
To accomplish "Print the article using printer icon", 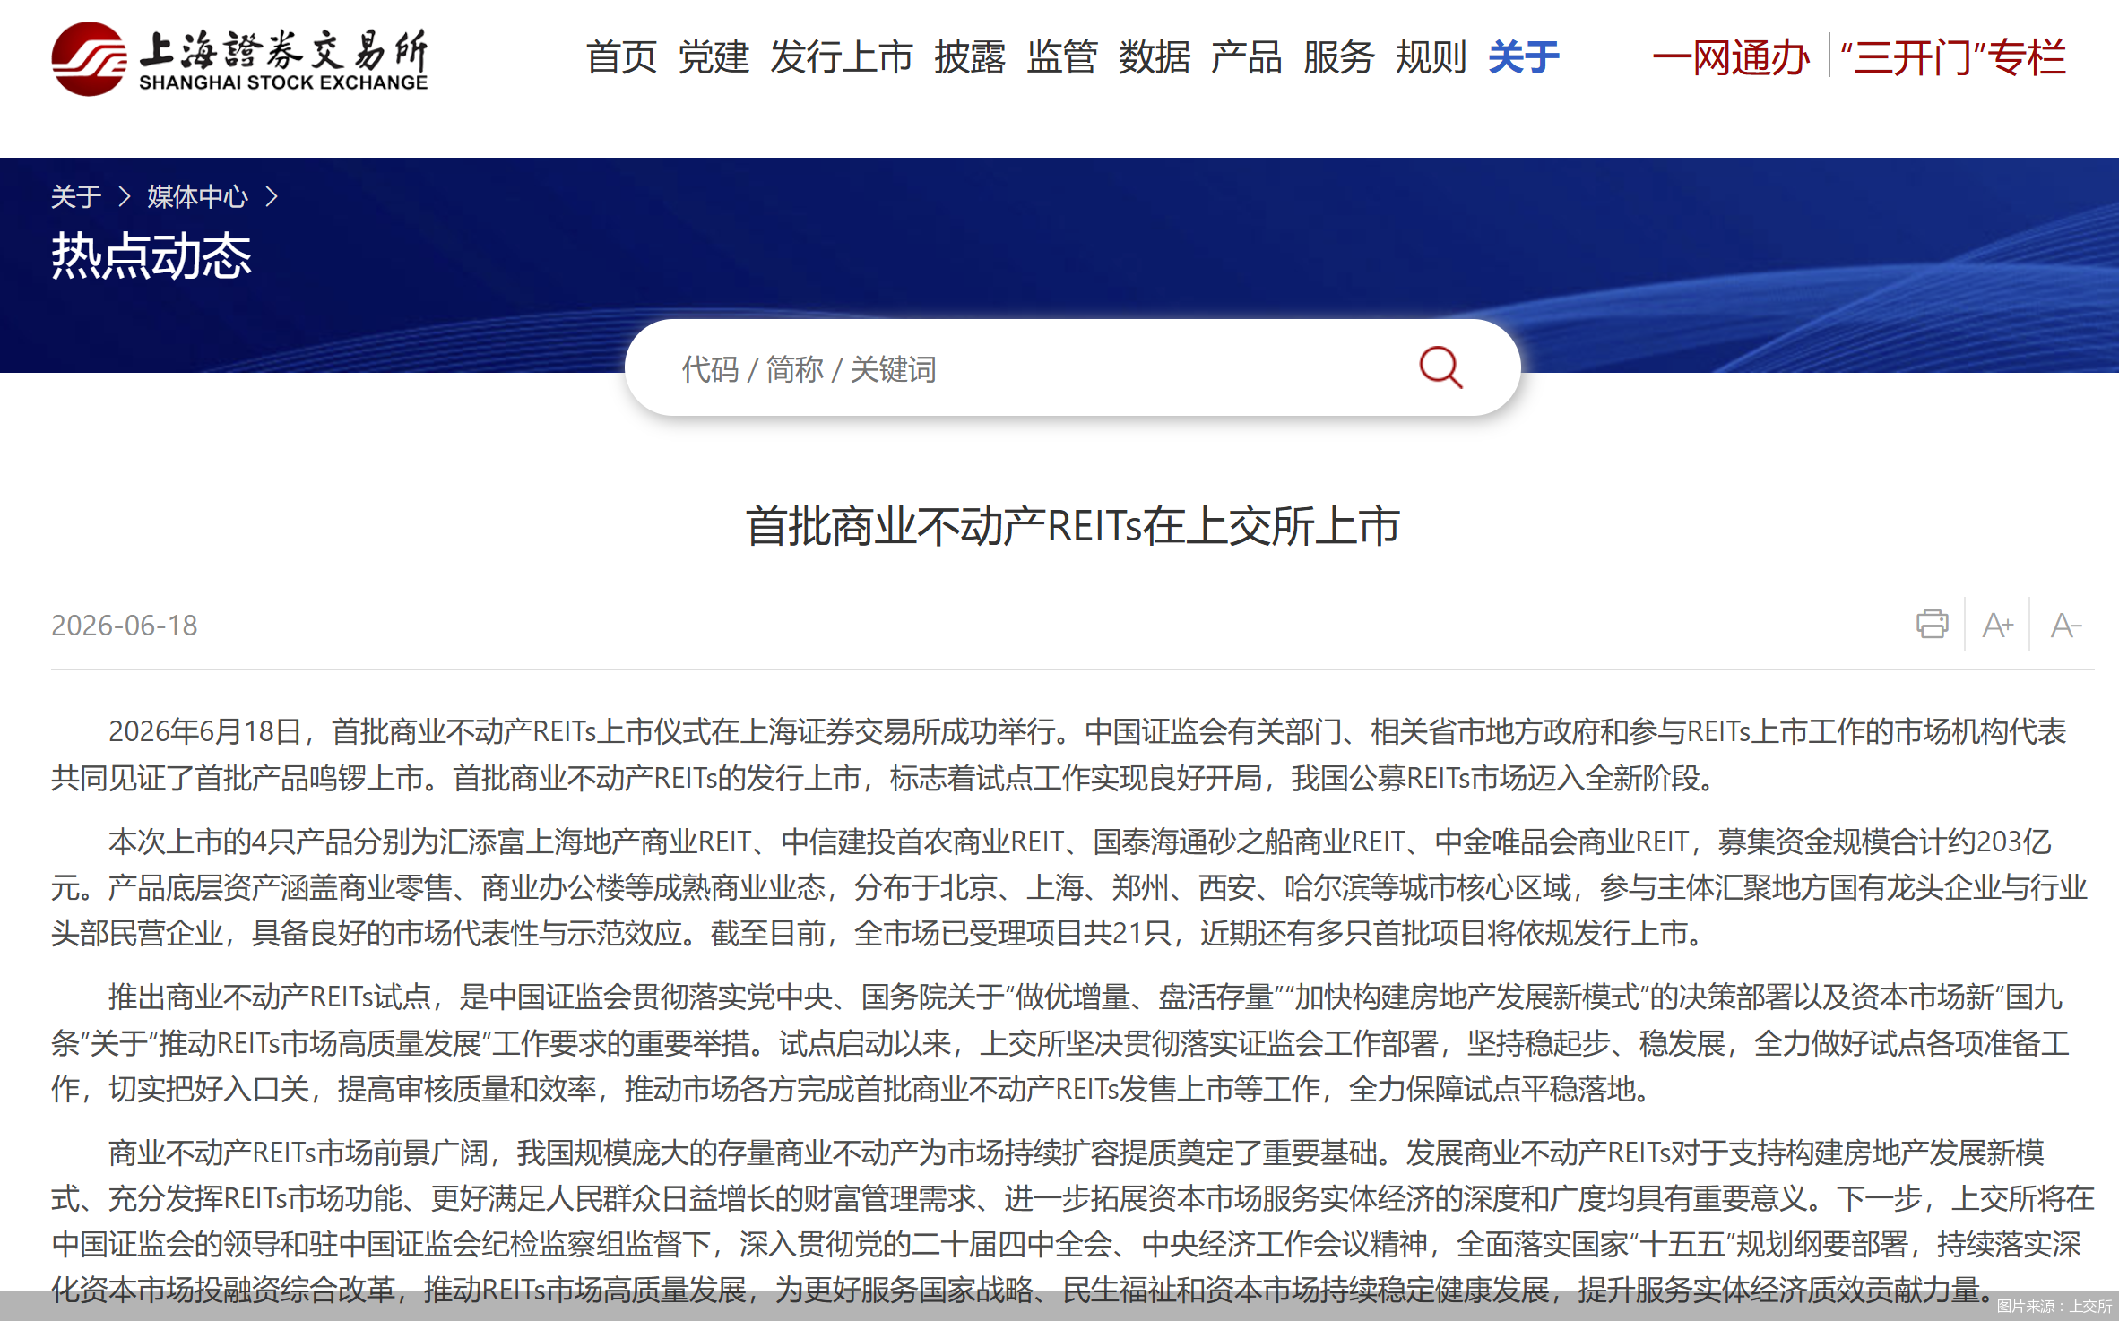I will (x=1932, y=625).
